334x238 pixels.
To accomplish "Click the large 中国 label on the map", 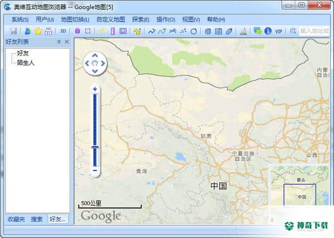I will [x=219, y=186].
